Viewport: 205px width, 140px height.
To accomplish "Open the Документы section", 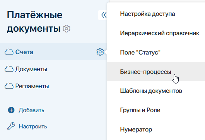I will (31, 69).
